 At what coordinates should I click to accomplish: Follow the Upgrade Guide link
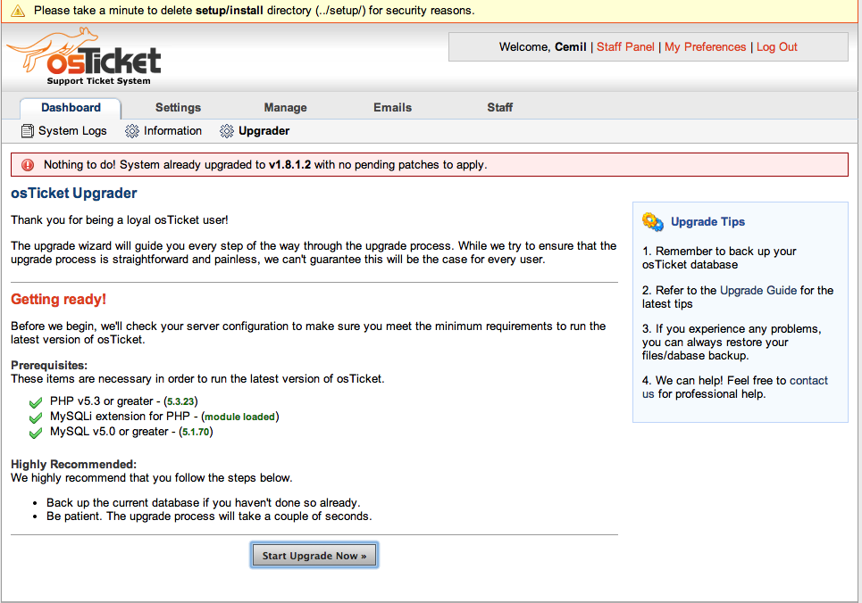tap(758, 290)
